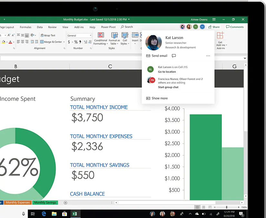The width and height of the screenshot is (266, 218).
Task: Click Send email in Kat Larson card
Action: [x=157, y=56]
